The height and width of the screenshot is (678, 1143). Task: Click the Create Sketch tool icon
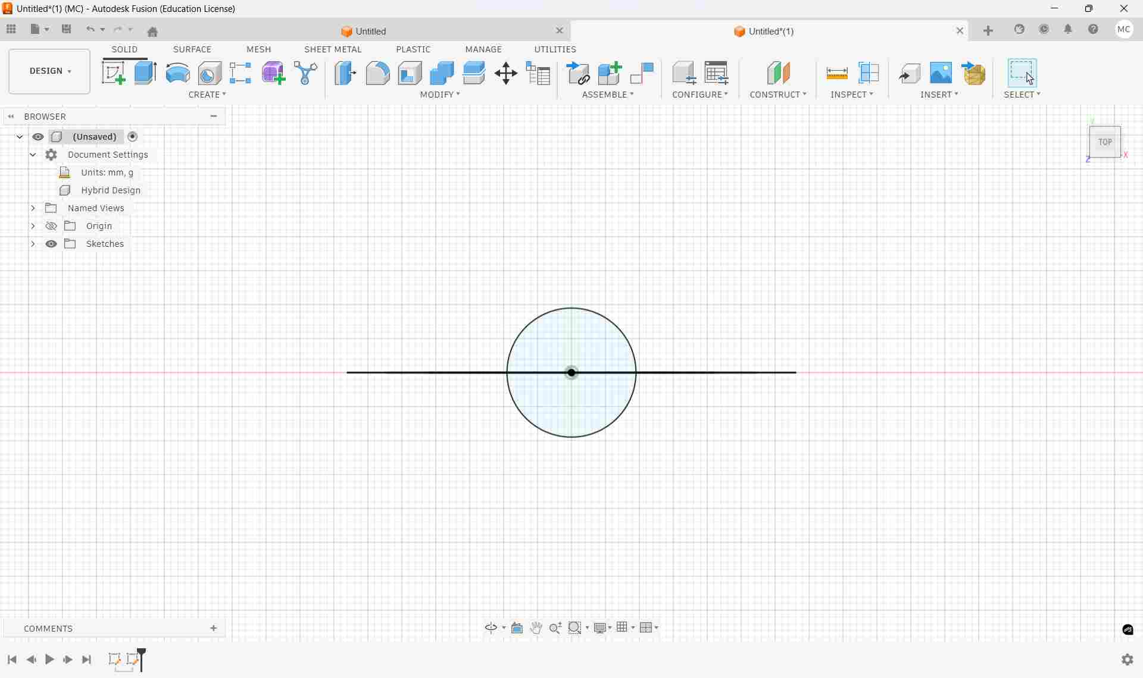(113, 73)
